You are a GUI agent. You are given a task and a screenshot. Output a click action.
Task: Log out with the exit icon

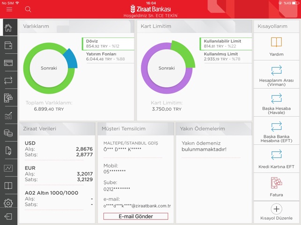click(x=8, y=217)
